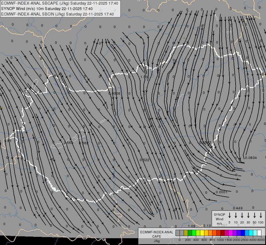
Task: Click the 30 m/s wind arrow in legend
Action: [x=248, y=215]
